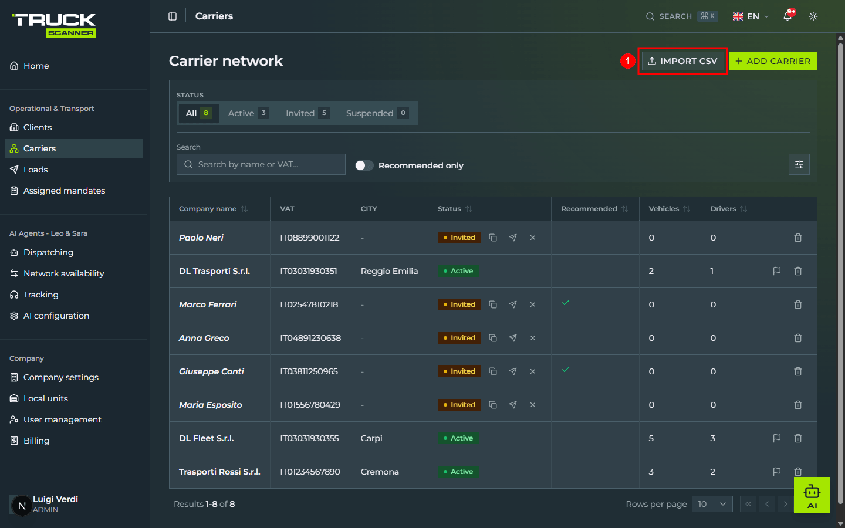Image resolution: width=845 pixels, height=528 pixels.
Task: Sort table by Status column
Action: pyautogui.click(x=455, y=209)
